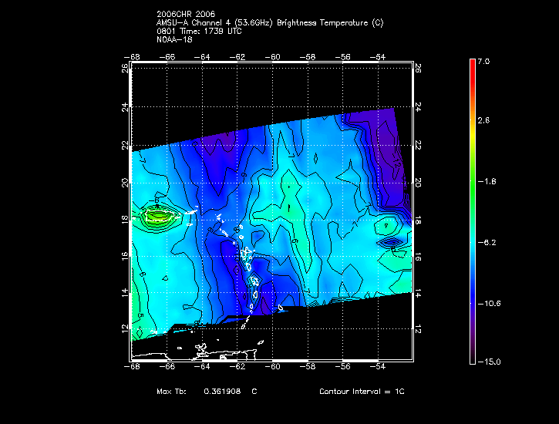This screenshot has height=424, width=559.
Task: Click the -54 longitude label on top axis
Action: tap(377, 57)
